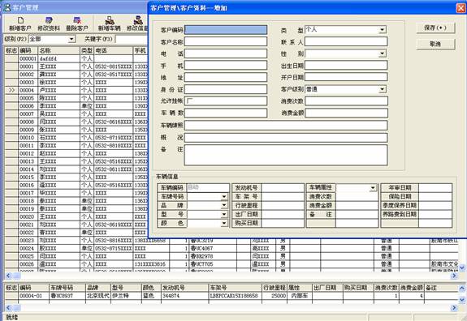Viewport: 467px width, 321px height.
Task: Open the 客户级别 dropdown showing 普通
Action: click(382, 89)
